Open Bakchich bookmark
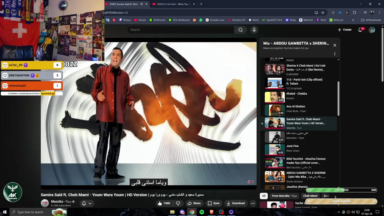Viewport: 384px width, 216px height. [x=306, y=20]
